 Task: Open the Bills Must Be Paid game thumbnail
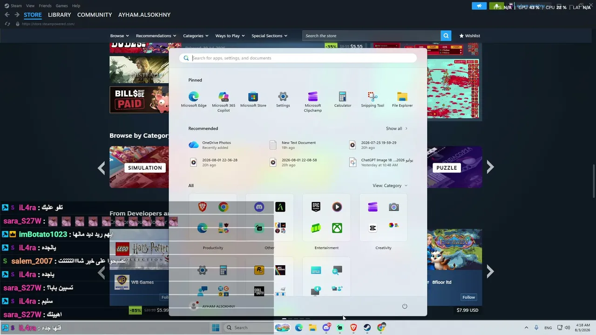click(139, 100)
